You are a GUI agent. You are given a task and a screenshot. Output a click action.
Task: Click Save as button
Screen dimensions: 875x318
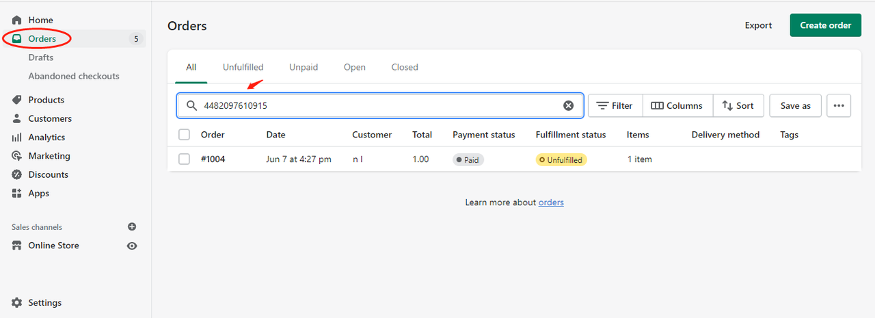796,106
